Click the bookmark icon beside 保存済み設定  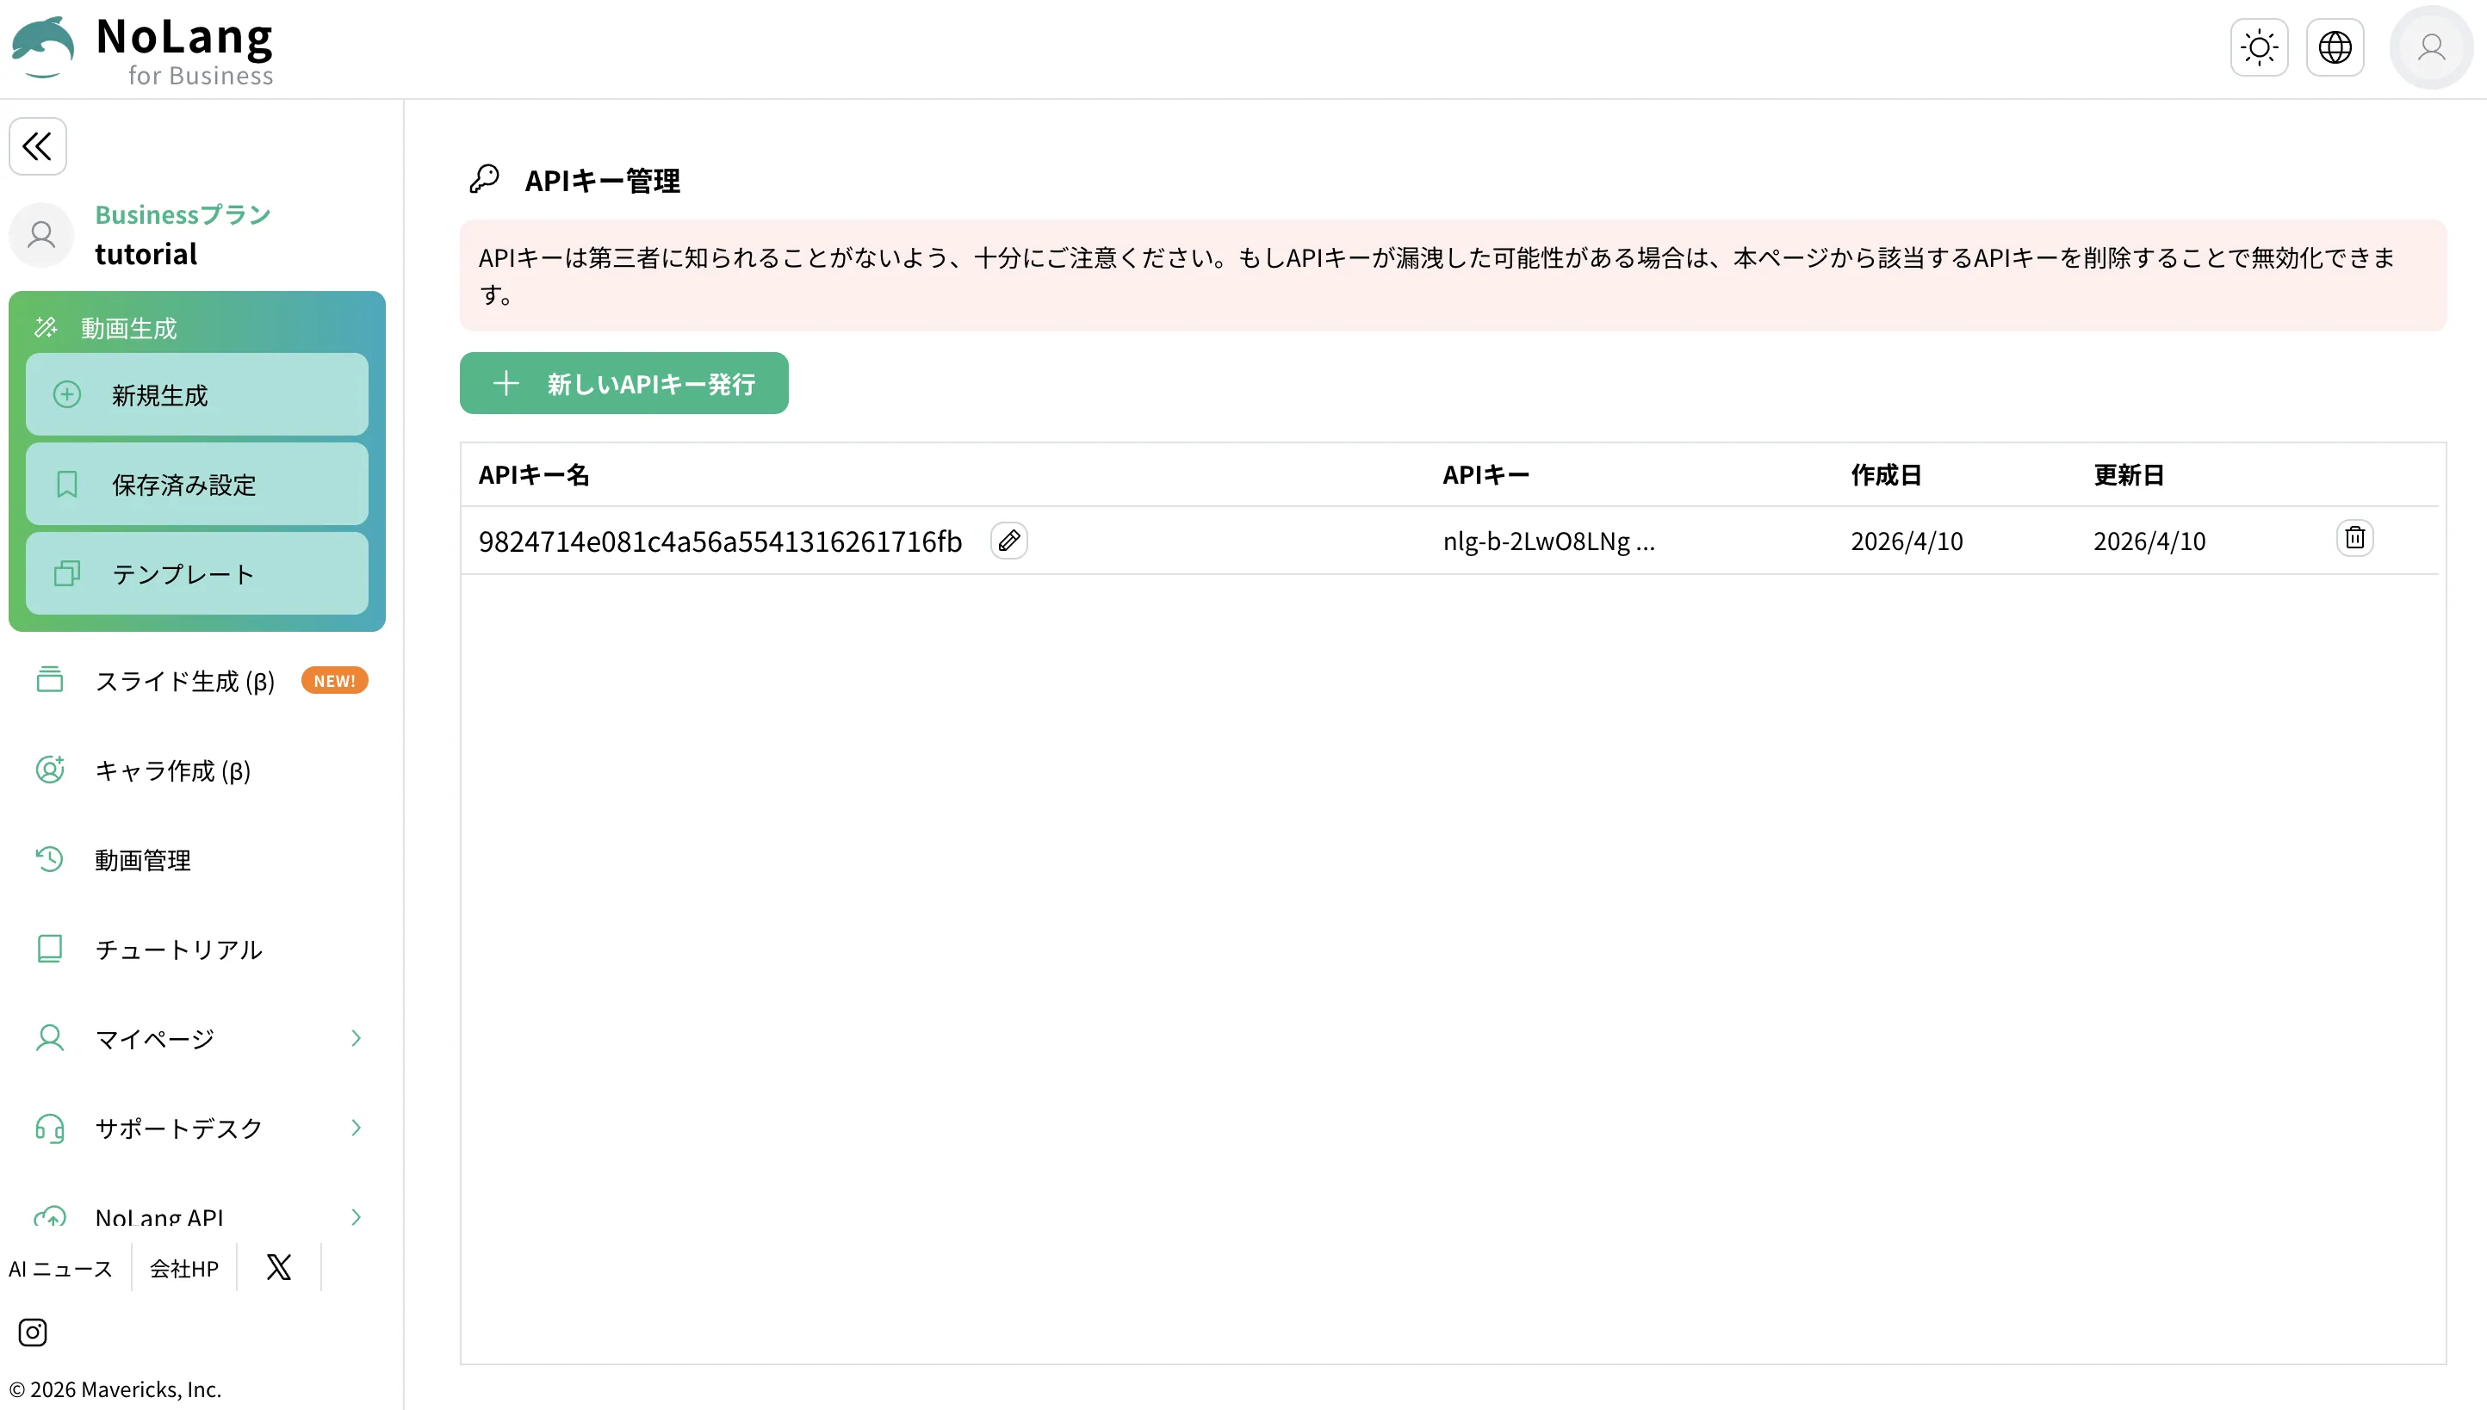[67, 484]
